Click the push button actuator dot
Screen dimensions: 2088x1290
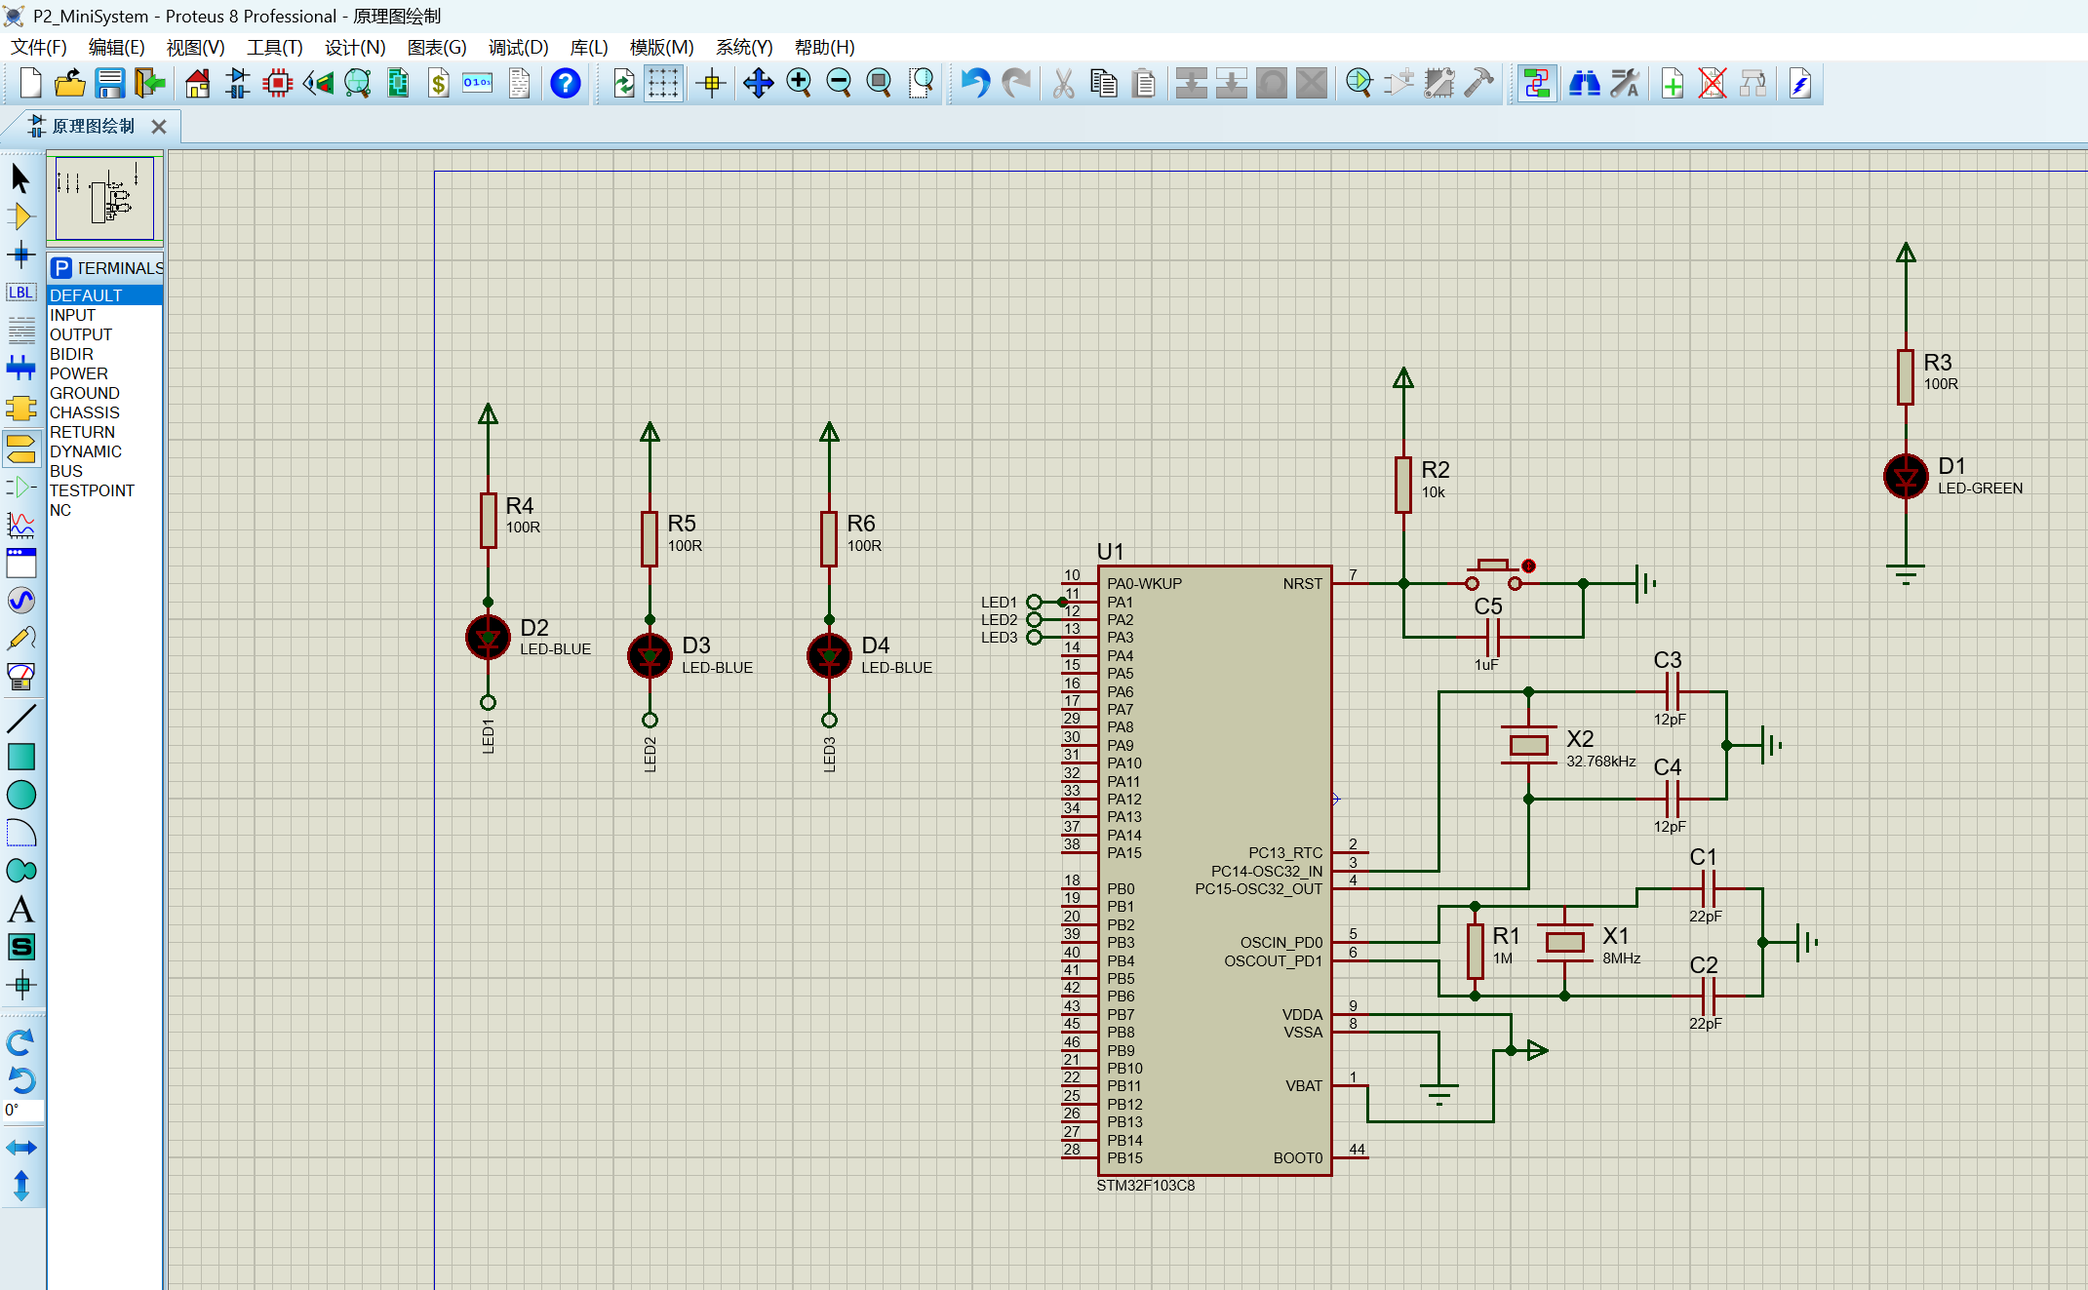[1528, 566]
